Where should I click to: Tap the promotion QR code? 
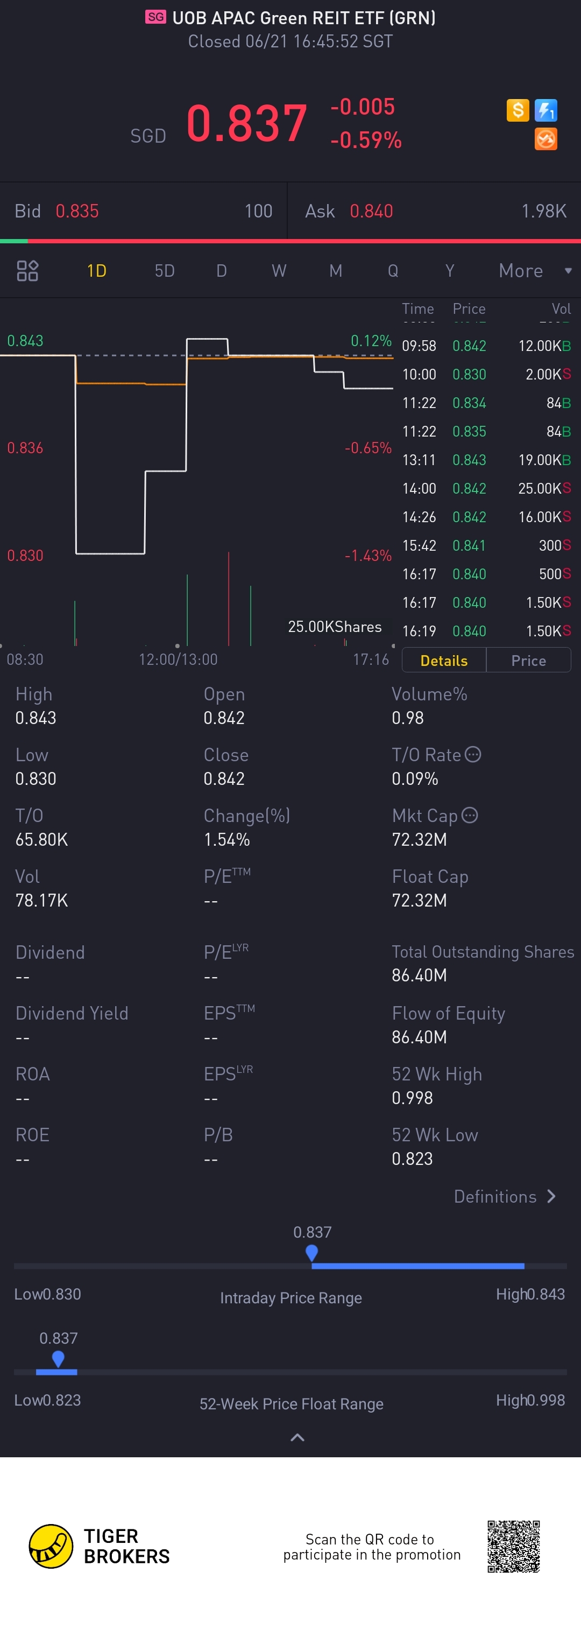(513, 1546)
